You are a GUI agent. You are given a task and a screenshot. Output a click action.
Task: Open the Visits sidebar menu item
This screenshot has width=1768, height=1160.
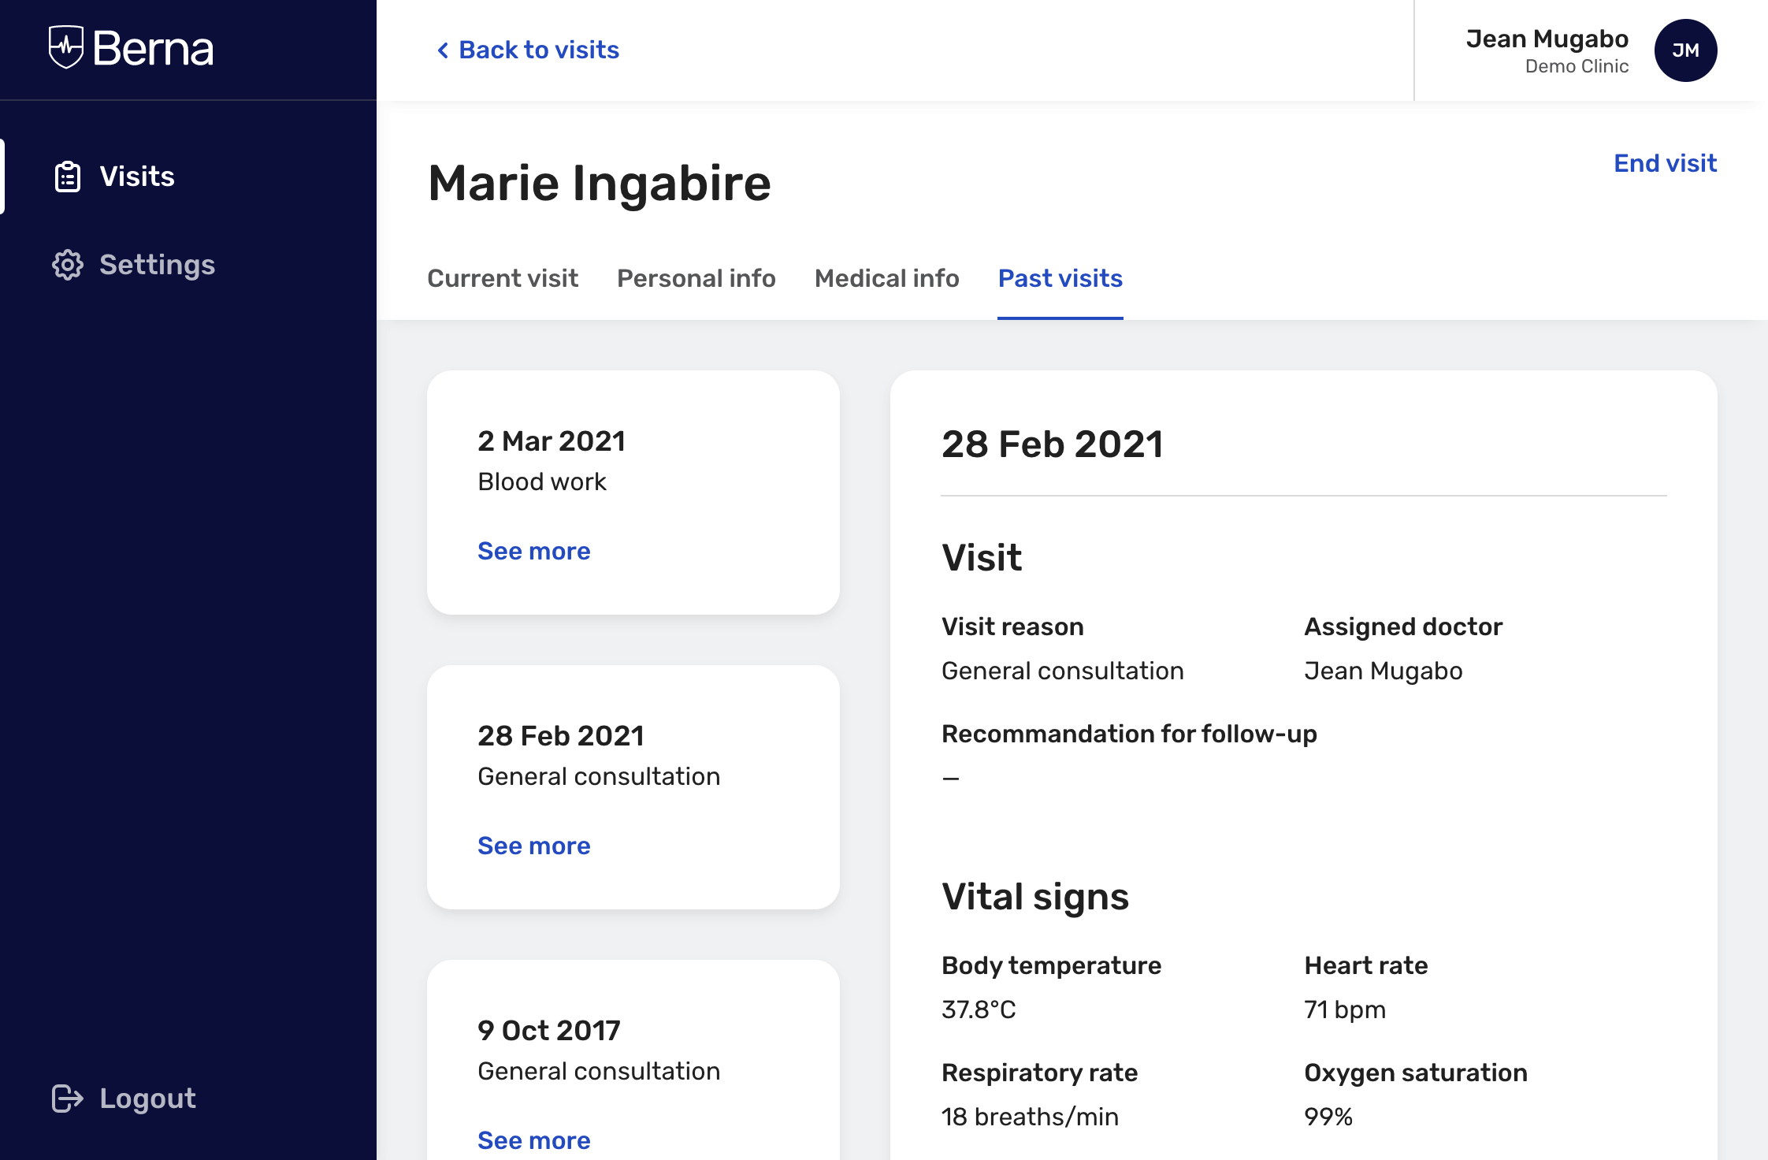pyautogui.click(x=137, y=177)
